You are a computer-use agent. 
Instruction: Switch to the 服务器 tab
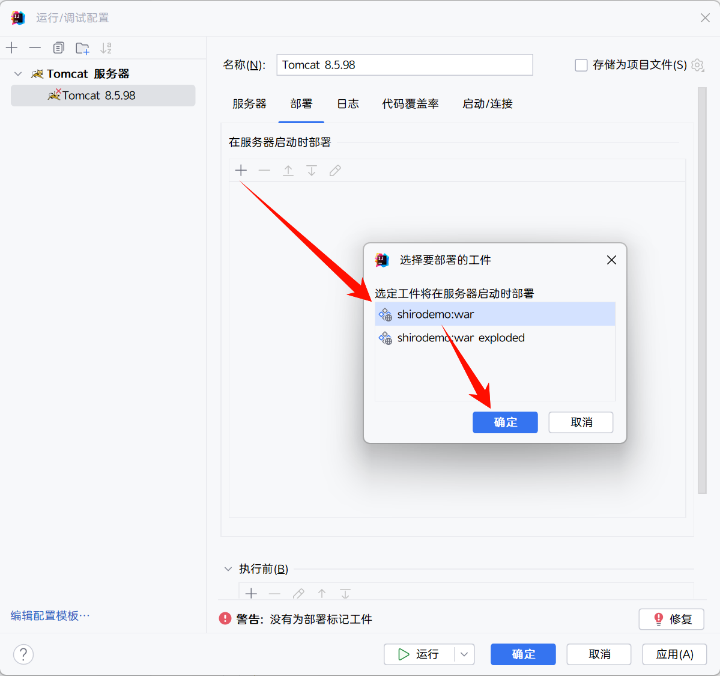249,104
